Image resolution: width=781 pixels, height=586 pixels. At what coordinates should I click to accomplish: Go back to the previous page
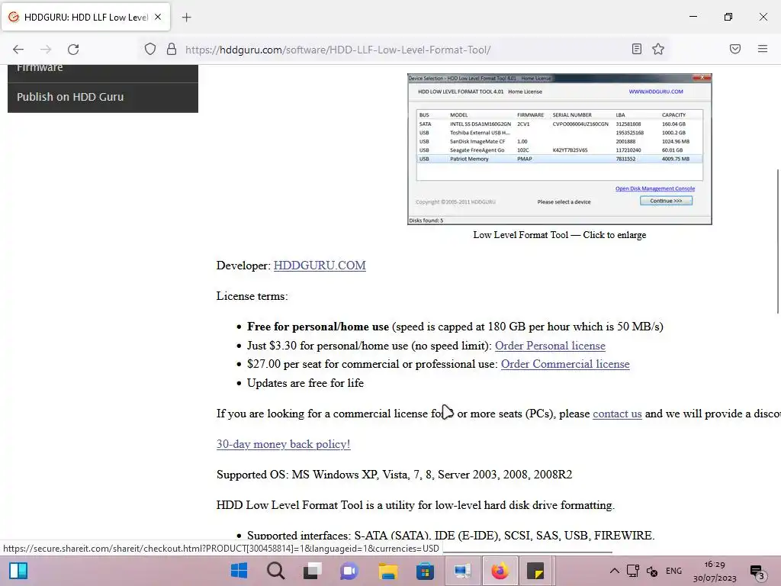click(x=18, y=50)
